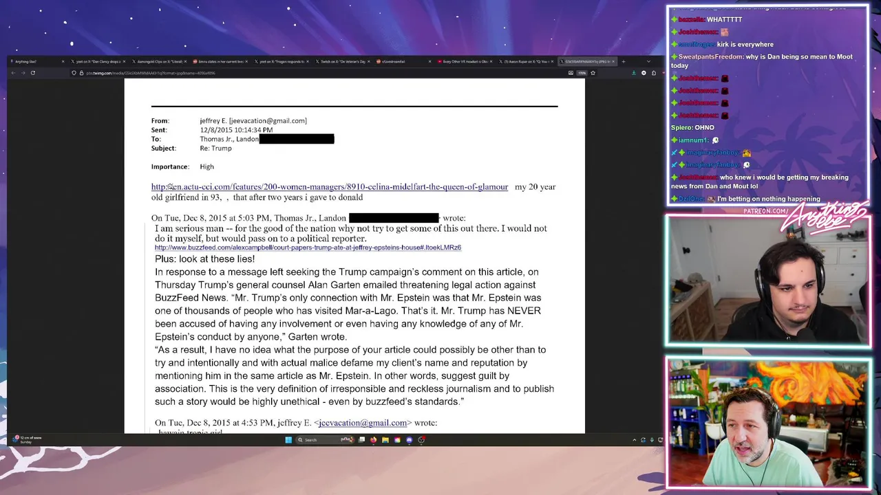Switch to the r/LivestreamFail tab
Viewport: 881px width, 495px height.
tap(403, 61)
